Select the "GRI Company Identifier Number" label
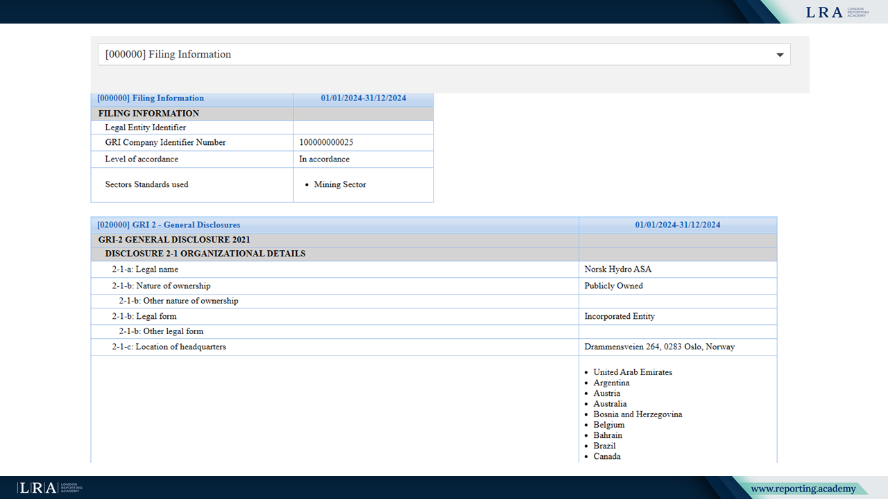This screenshot has width=888, height=499. coord(165,143)
